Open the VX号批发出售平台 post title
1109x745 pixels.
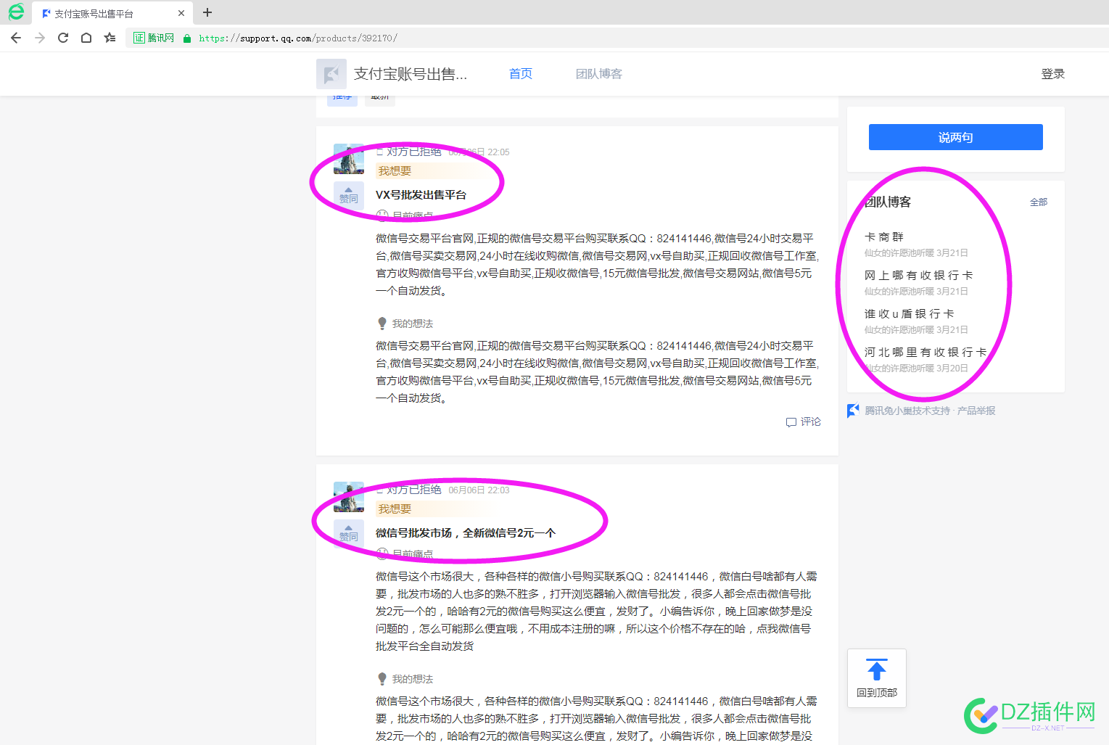[x=421, y=195]
